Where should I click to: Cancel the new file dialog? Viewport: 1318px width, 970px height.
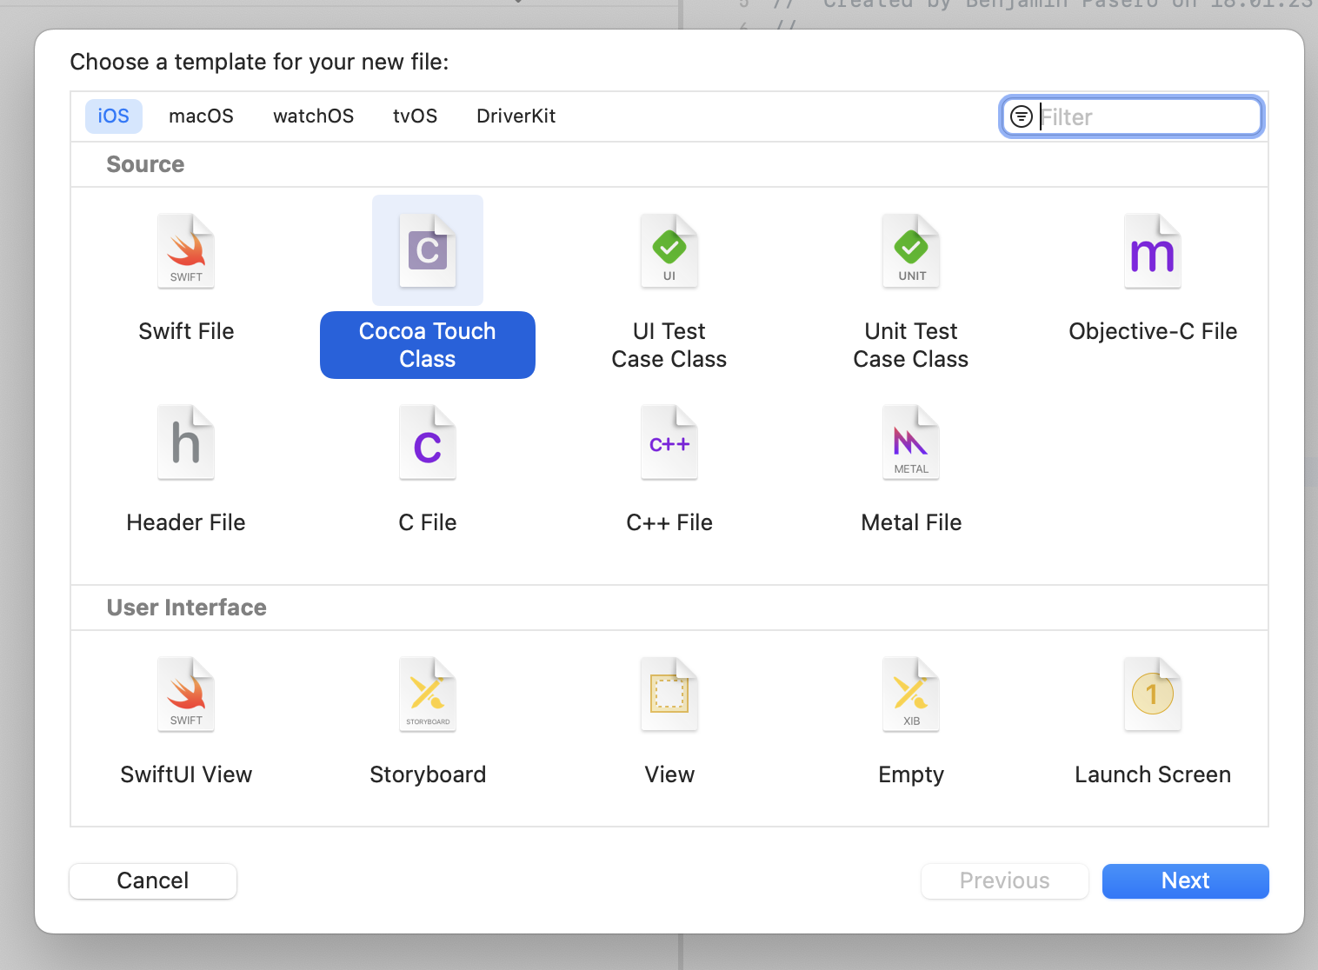[152, 880]
